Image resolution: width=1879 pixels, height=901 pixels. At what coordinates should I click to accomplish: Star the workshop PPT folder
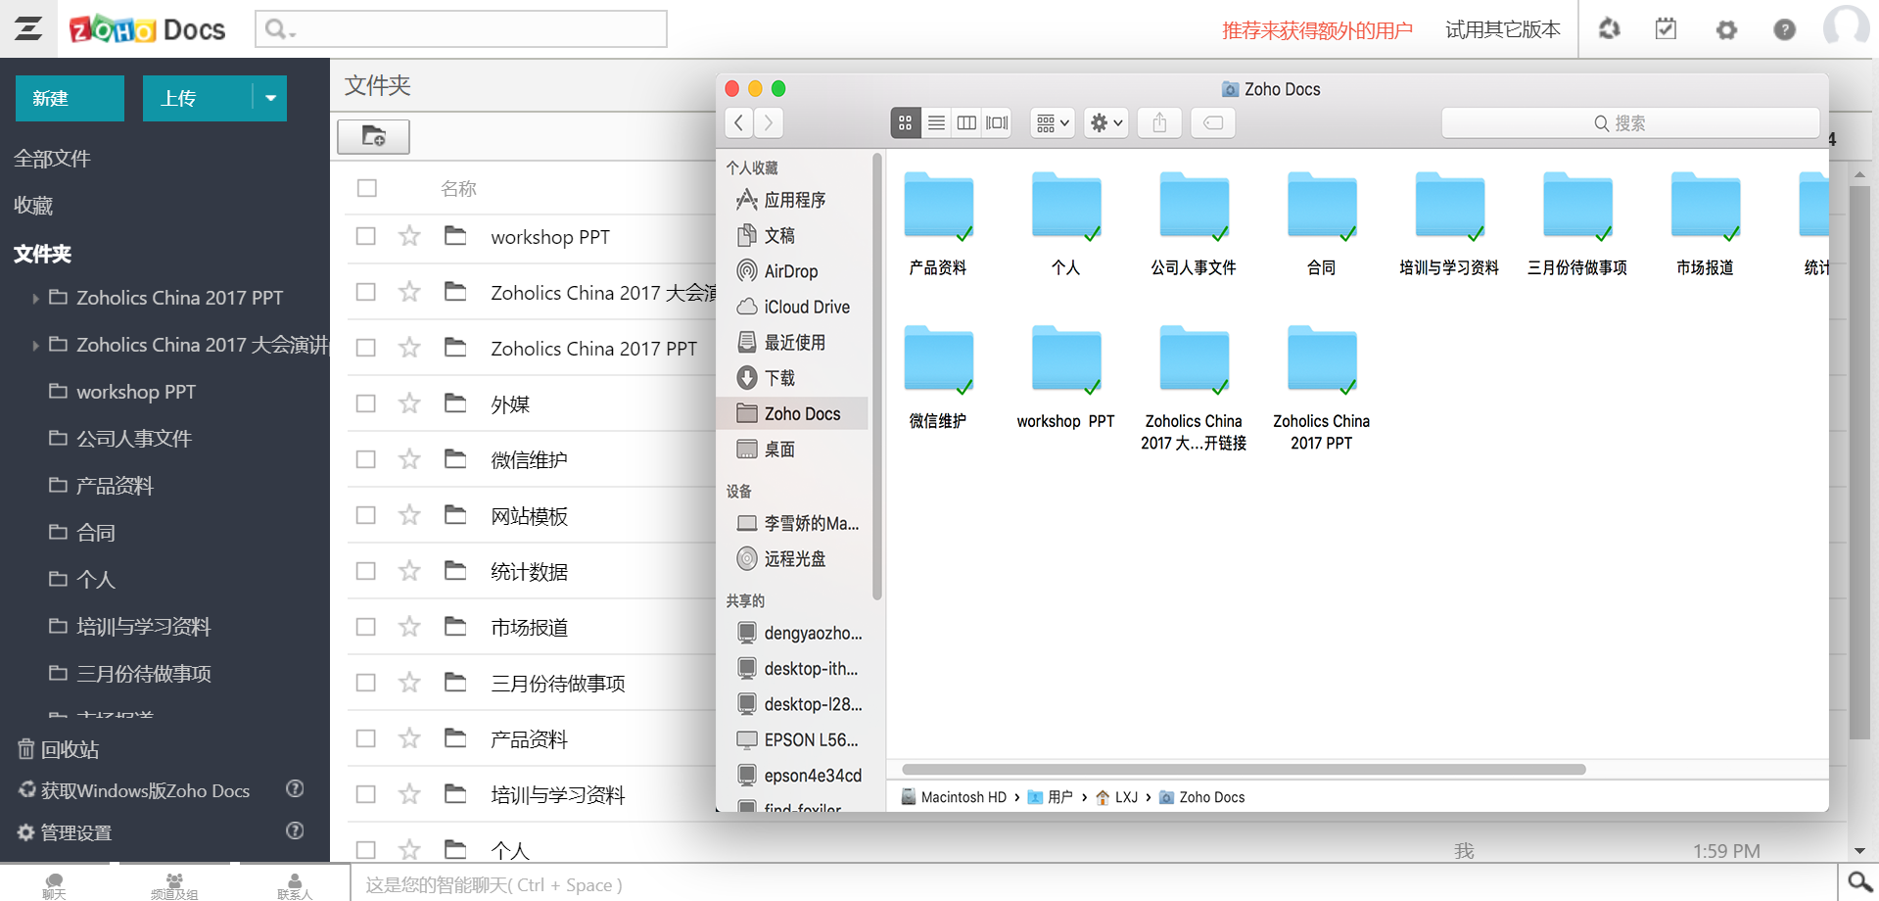409,236
